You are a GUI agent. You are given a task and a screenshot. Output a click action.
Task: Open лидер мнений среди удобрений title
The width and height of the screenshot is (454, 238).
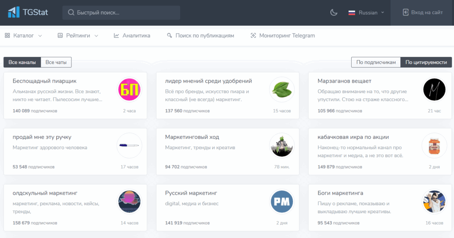tap(208, 81)
